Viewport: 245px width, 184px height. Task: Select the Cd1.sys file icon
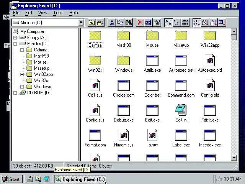coord(95,85)
